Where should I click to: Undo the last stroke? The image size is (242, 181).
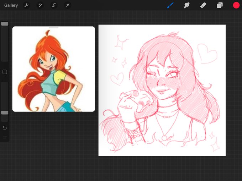pyautogui.click(x=5, y=128)
